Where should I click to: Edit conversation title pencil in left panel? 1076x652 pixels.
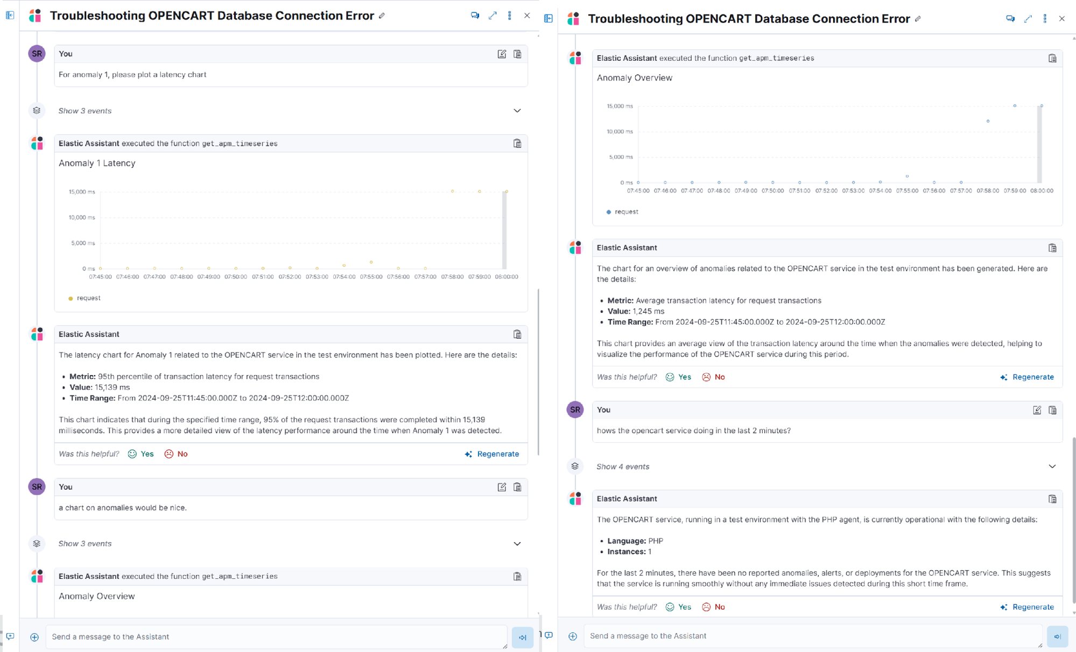(x=382, y=16)
